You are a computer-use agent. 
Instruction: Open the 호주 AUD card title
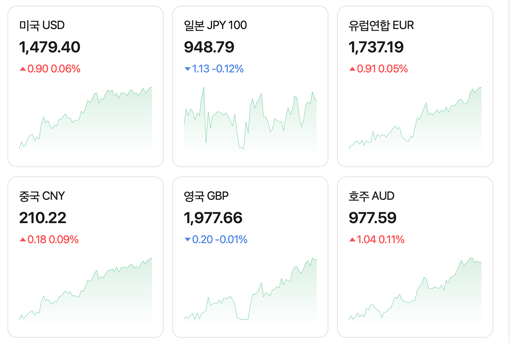click(371, 196)
